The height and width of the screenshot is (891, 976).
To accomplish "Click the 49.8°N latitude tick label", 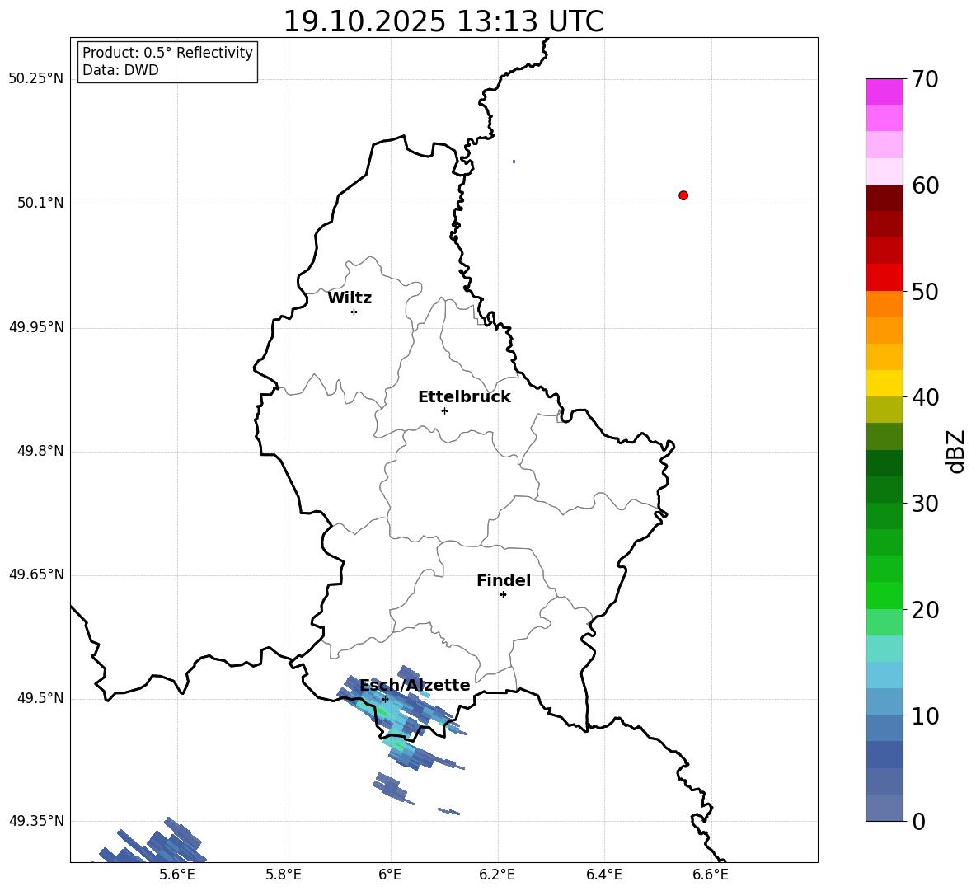I will click(40, 451).
